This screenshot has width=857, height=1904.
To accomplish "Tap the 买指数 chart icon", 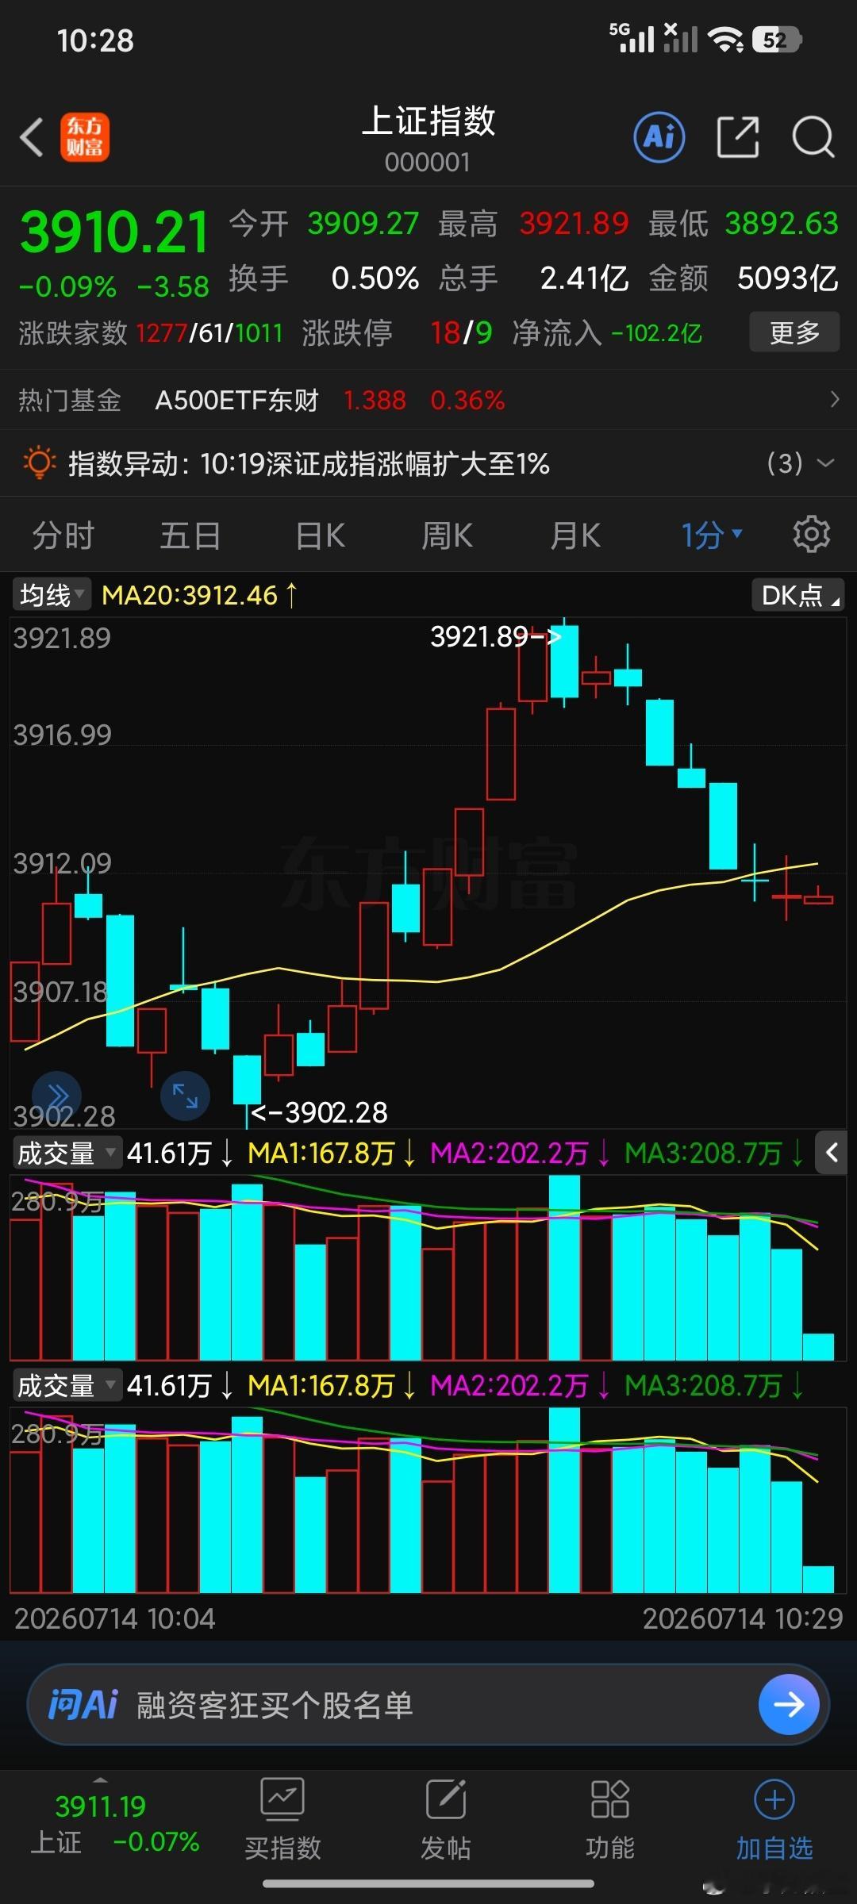I will [282, 1799].
